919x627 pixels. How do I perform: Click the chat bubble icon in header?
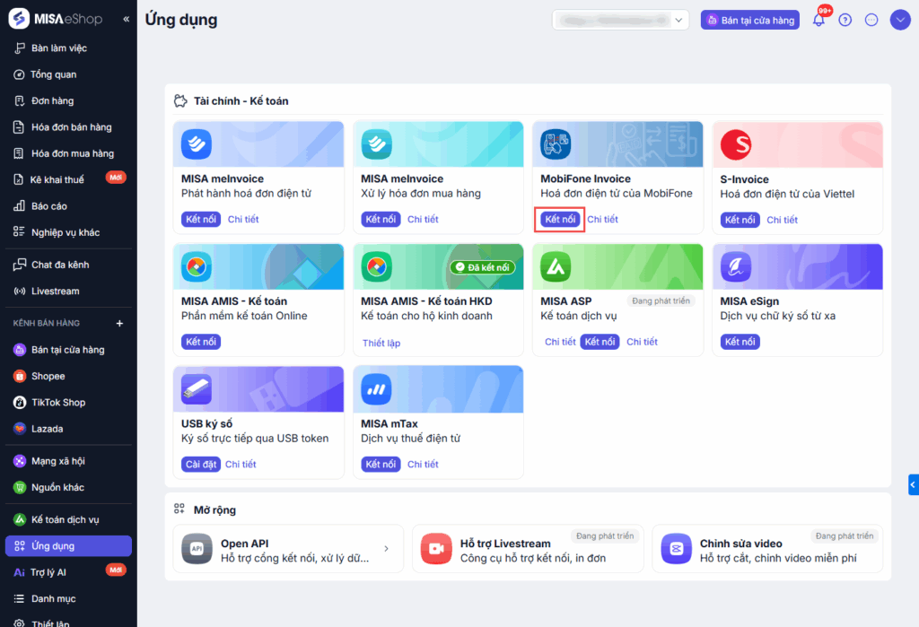pos(871,20)
